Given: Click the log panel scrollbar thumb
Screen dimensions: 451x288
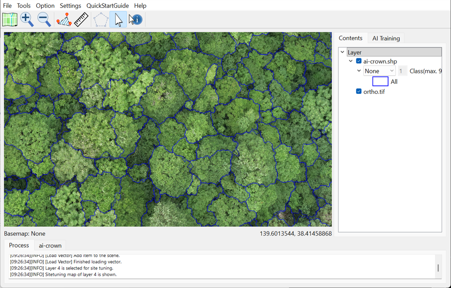Looking at the screenshot, I should 438,268.
